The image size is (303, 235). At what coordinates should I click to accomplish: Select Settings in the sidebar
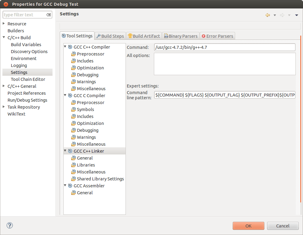pyautogui.click(x=27, y=72)
